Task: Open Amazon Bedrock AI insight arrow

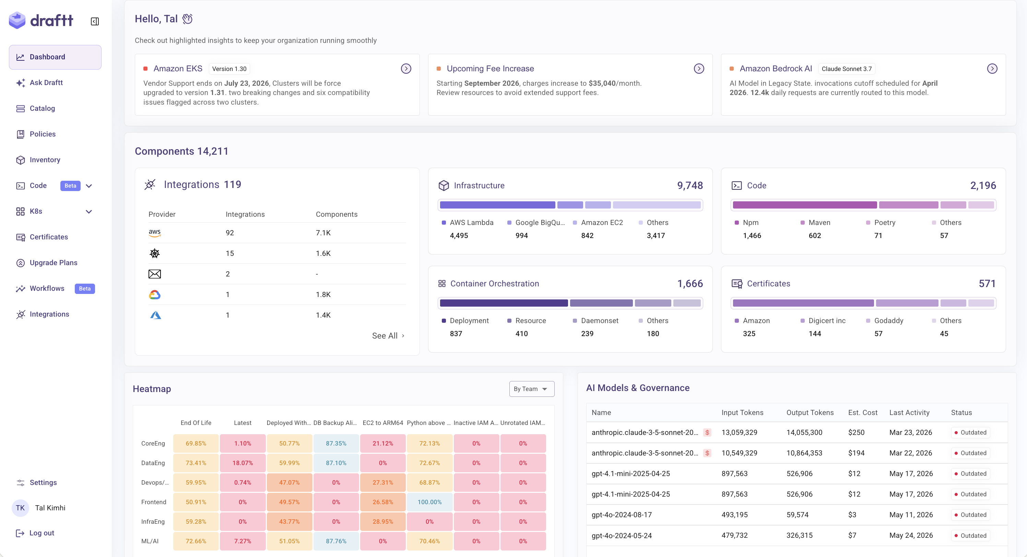Action: click(992, 69)
